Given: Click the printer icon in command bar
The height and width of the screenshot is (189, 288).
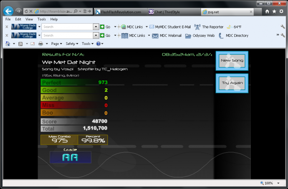Looking at the screenshot, I should coord(41,44).
